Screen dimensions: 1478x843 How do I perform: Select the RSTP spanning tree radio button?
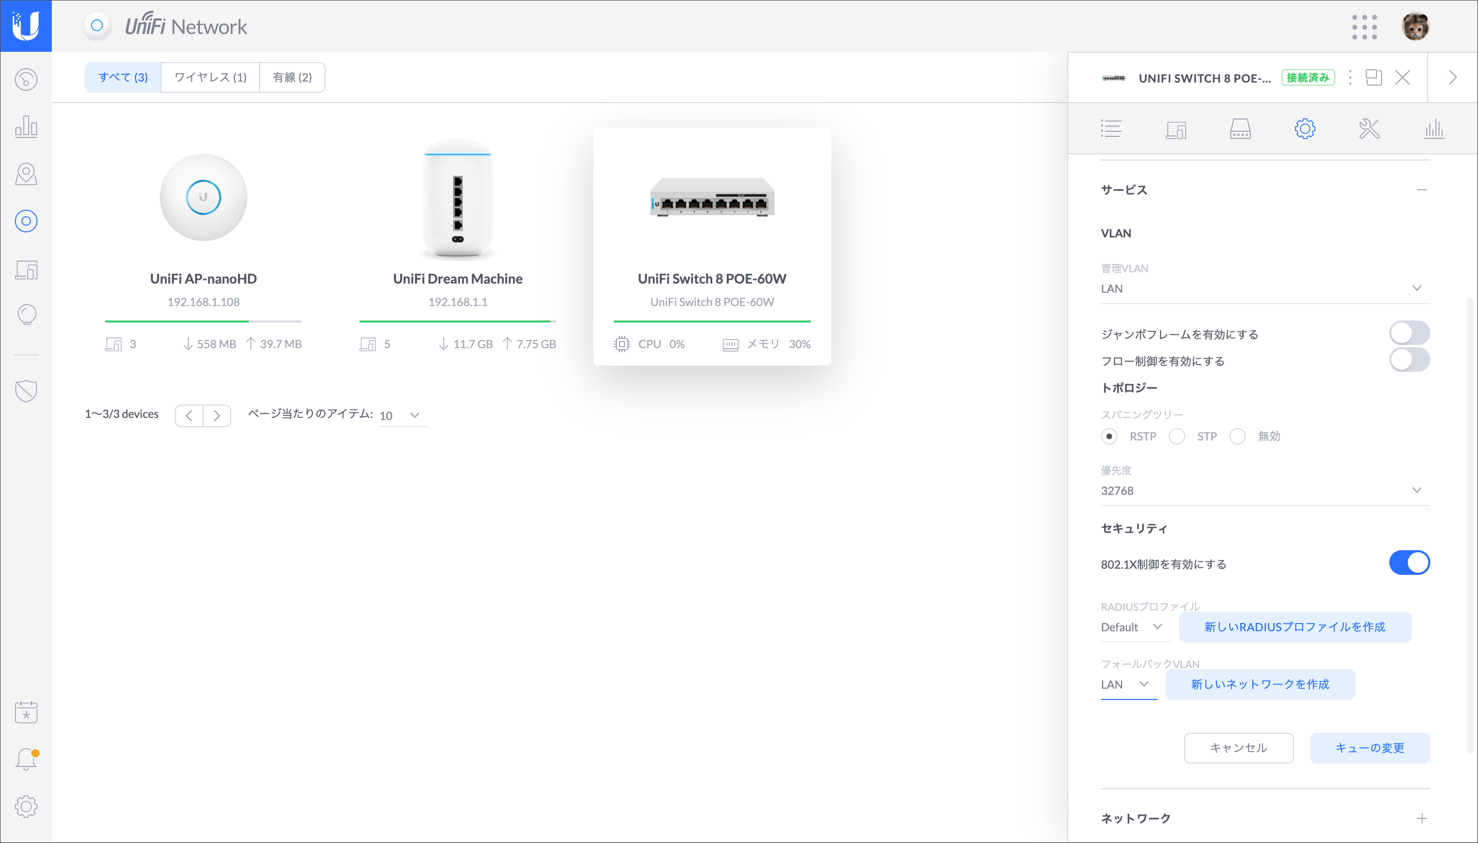(1109, 436)
